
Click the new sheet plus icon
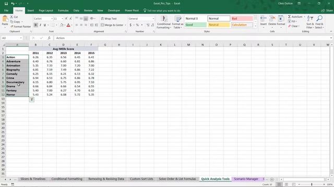click(272, 179)
